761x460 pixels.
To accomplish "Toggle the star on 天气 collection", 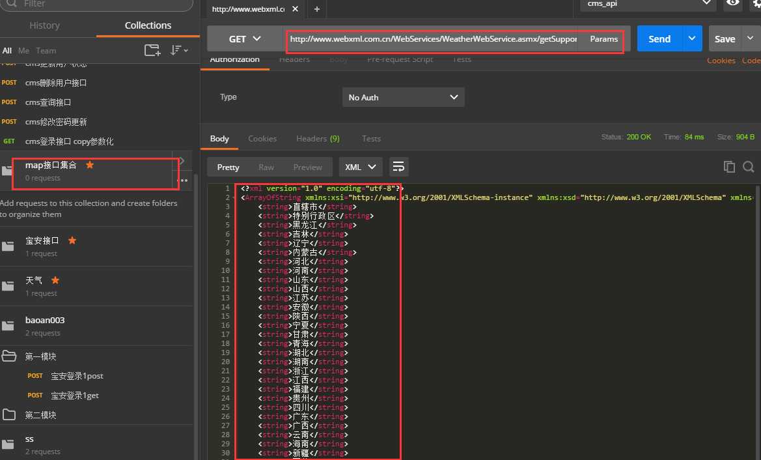I will tap(55, 280).
